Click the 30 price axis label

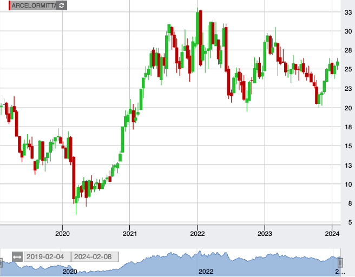[x=348, y=31]
